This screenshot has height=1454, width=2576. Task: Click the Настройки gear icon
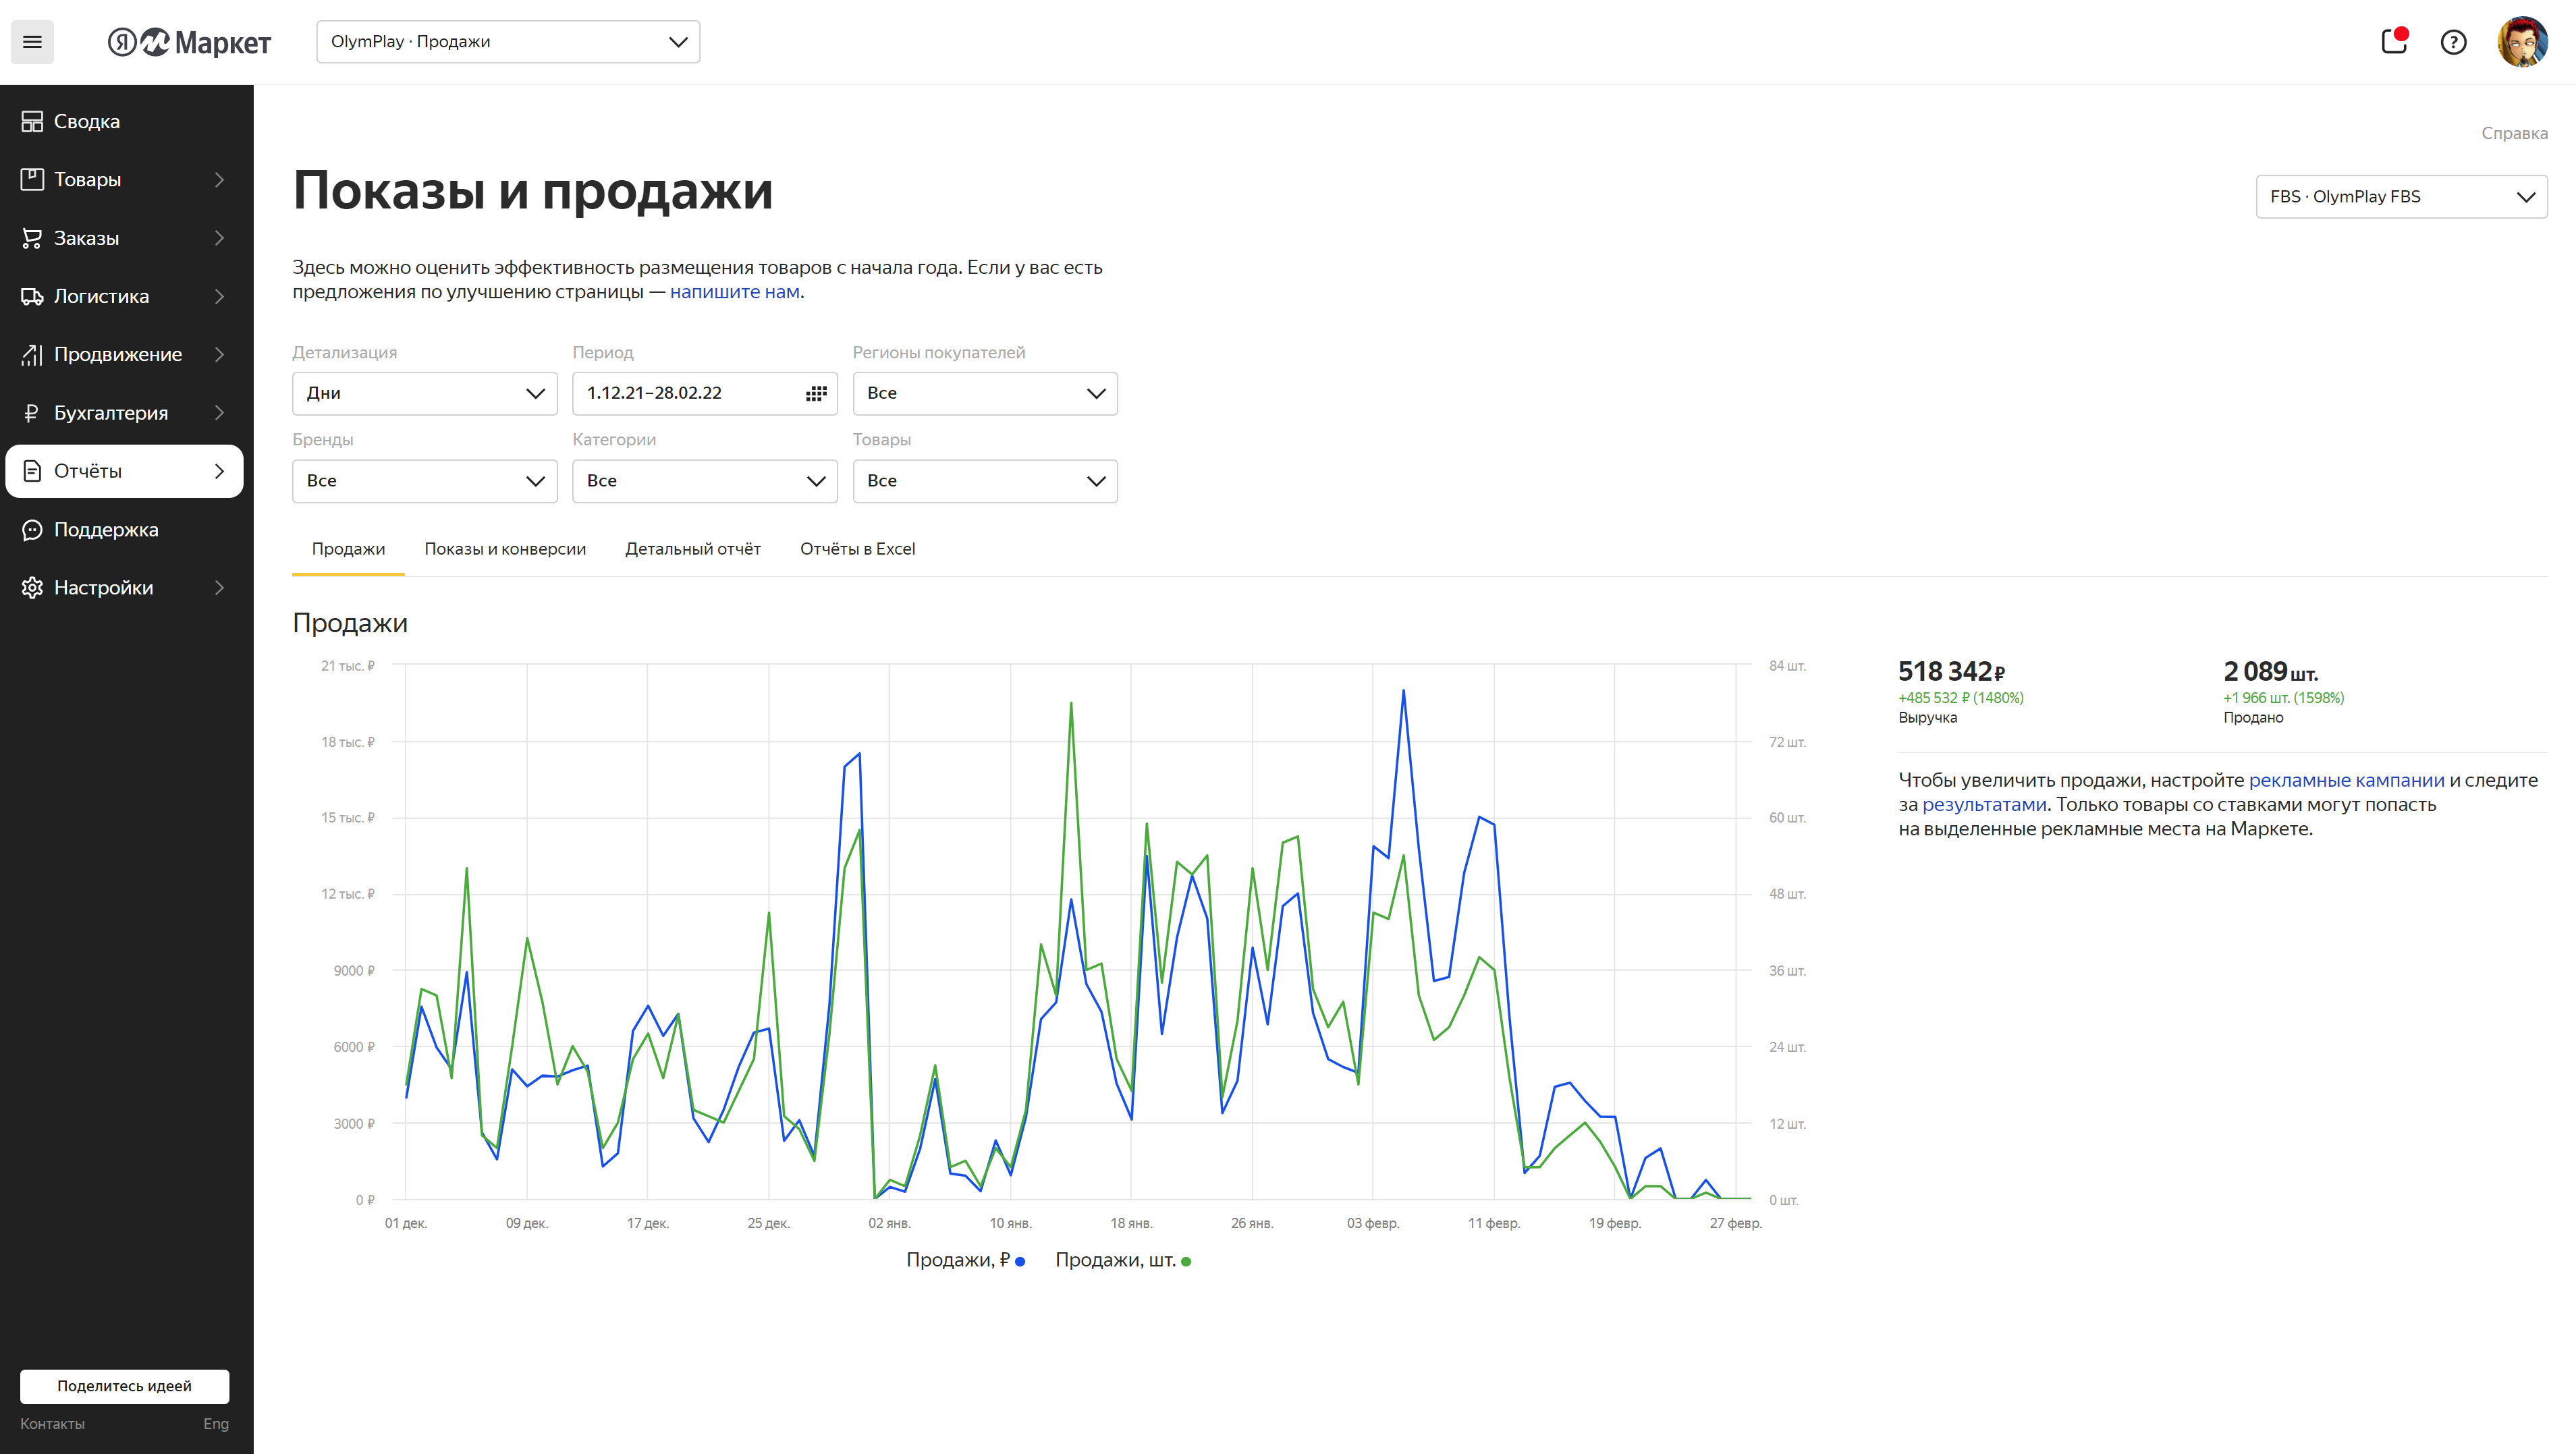pos(32,588)
